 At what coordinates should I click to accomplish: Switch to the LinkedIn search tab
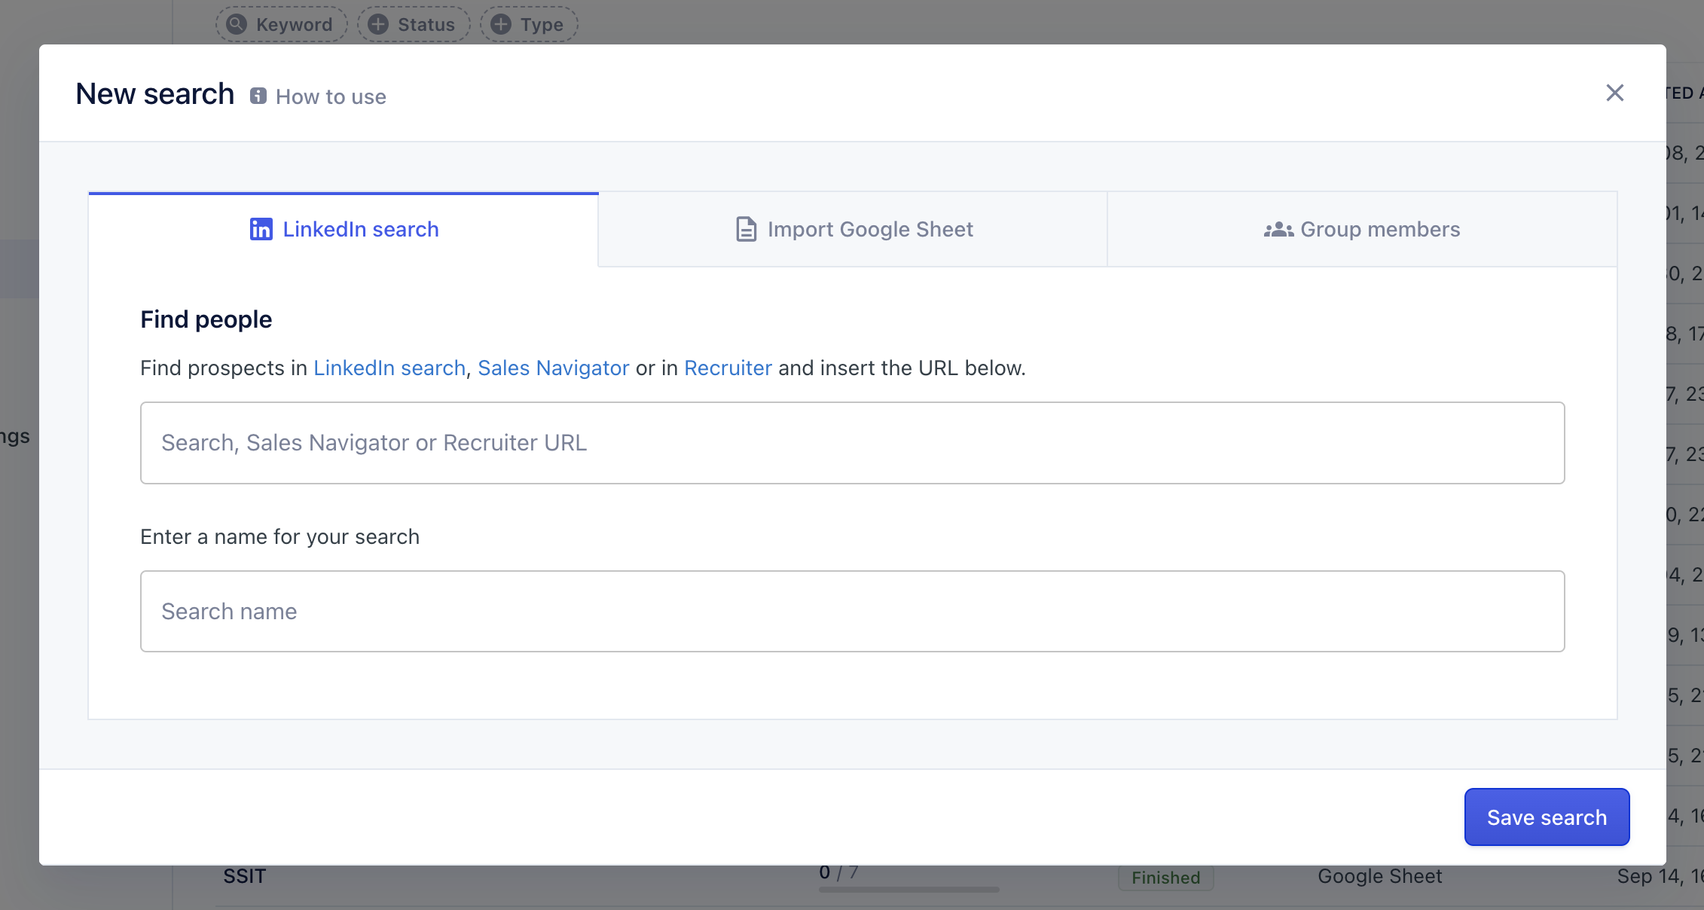point(344,229)
